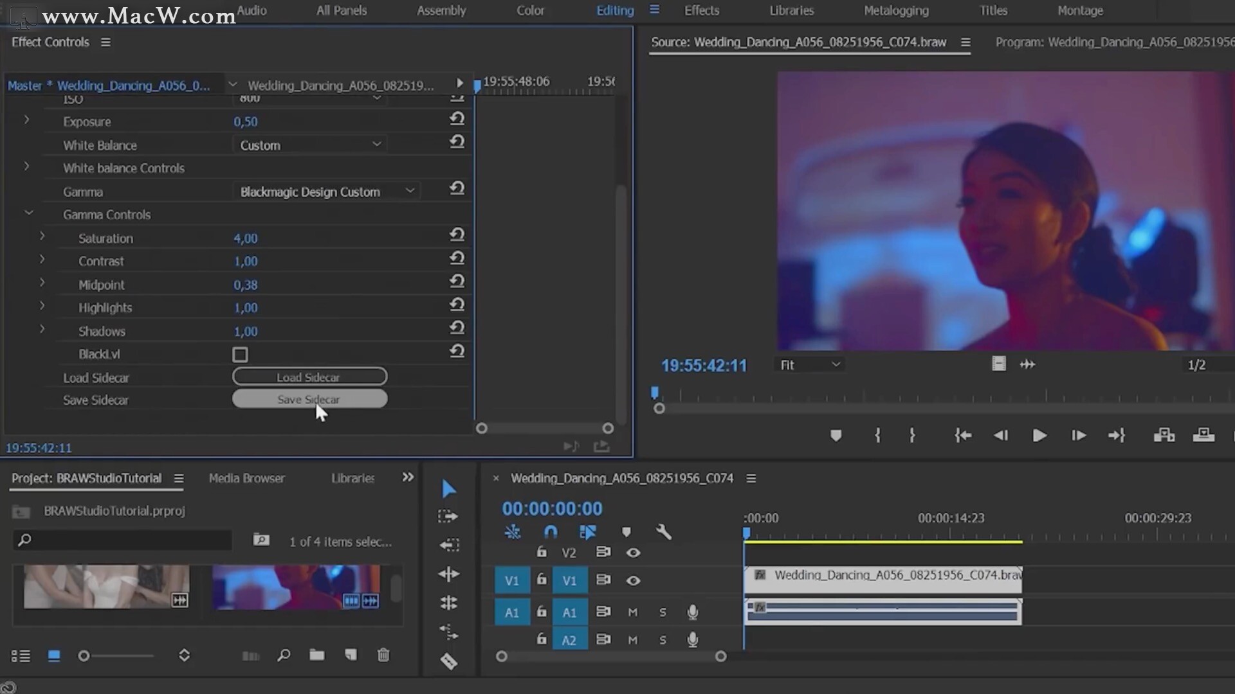1235x694 pixels.
Task: Collapse the Gamma Controls section
Action: (x=28, y=213)
